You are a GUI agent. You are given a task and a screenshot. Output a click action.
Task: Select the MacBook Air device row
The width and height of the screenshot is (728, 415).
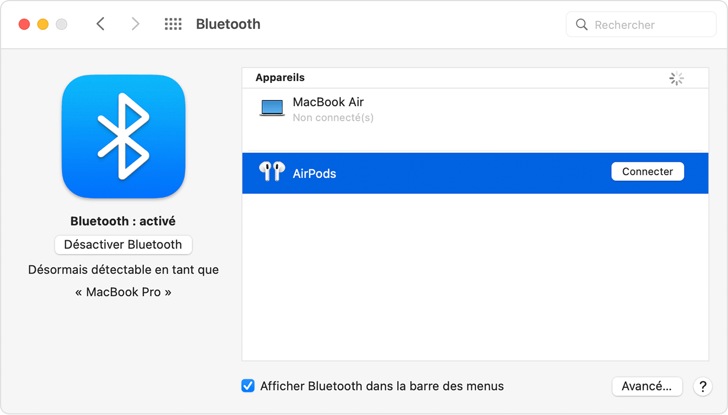click(x=475, y=120)
